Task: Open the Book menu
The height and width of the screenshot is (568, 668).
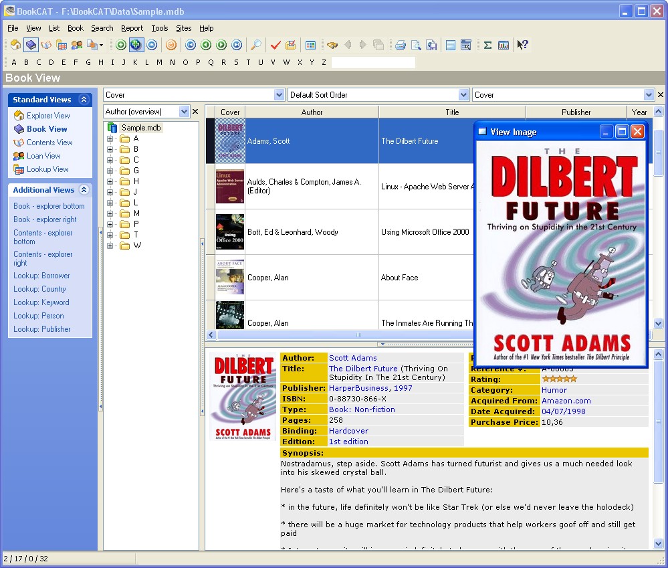Action: point(76,28)
